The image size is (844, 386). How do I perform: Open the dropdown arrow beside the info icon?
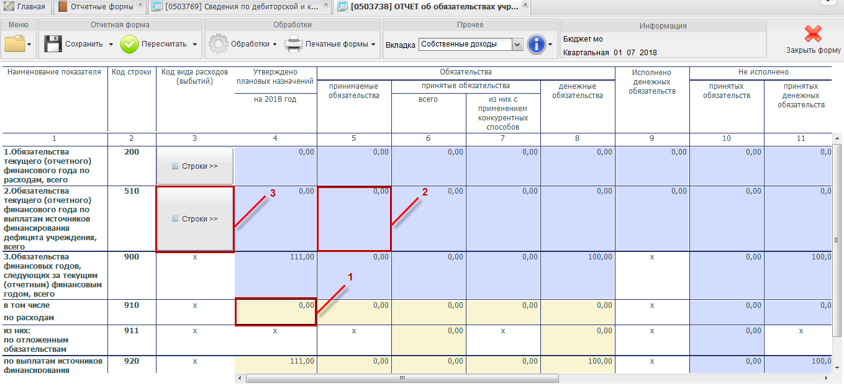[550, 45]
